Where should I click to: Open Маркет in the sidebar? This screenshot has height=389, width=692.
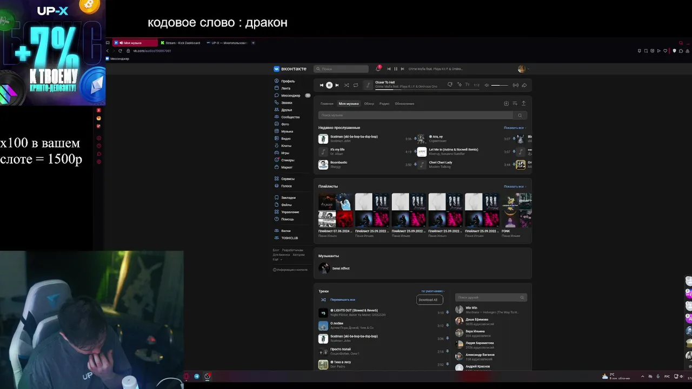pos(287,167)
